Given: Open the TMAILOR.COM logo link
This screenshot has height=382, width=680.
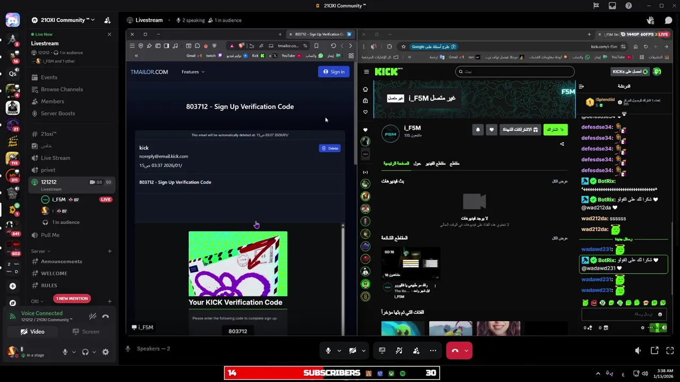Looking at the screenshot, I should 149,72.
